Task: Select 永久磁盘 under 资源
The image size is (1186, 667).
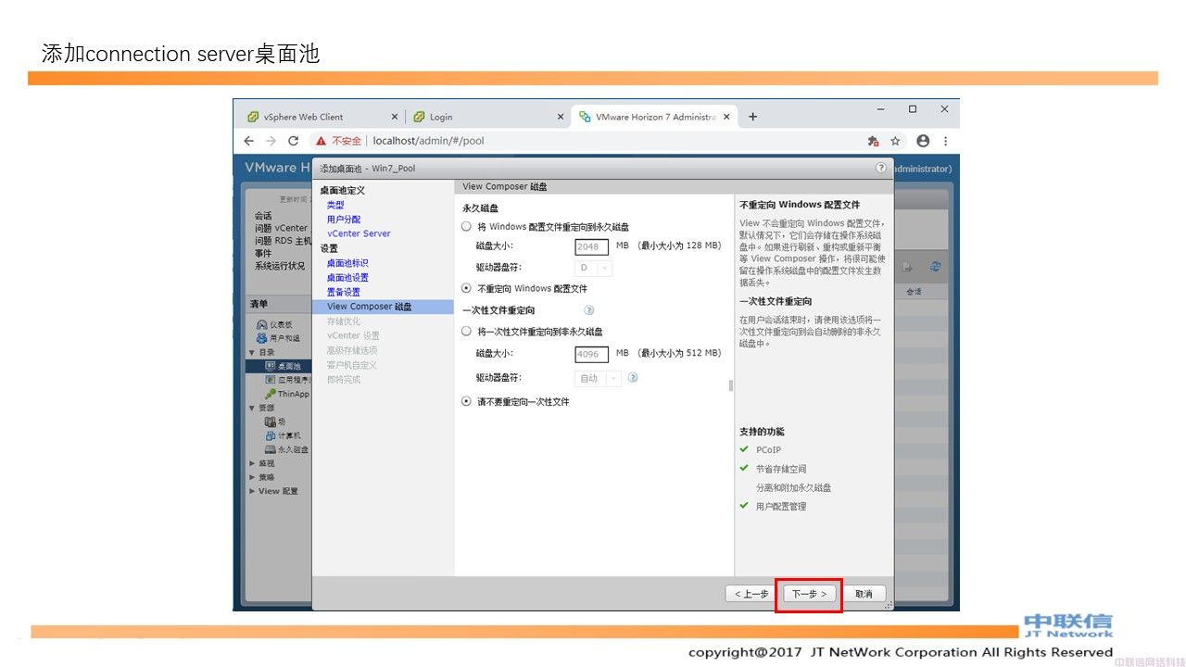Action: tap(286, 449)
